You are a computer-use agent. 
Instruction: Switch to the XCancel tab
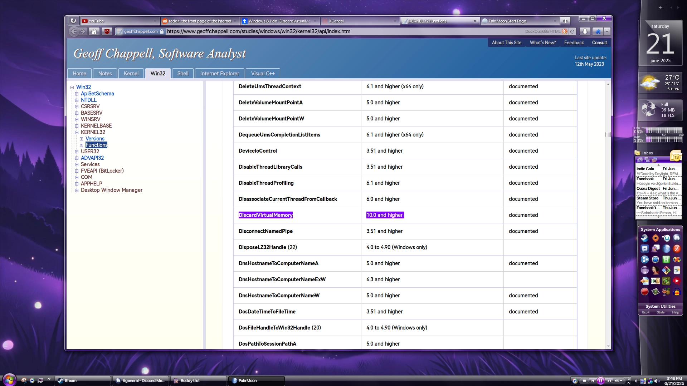click(x=360, y=21)
